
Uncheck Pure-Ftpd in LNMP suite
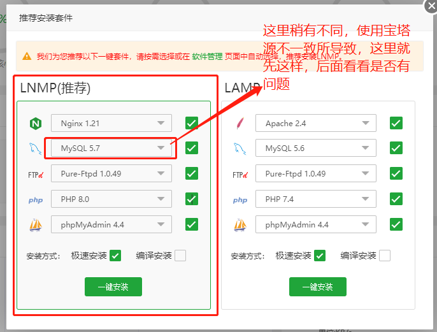click(x=192, y=173)
